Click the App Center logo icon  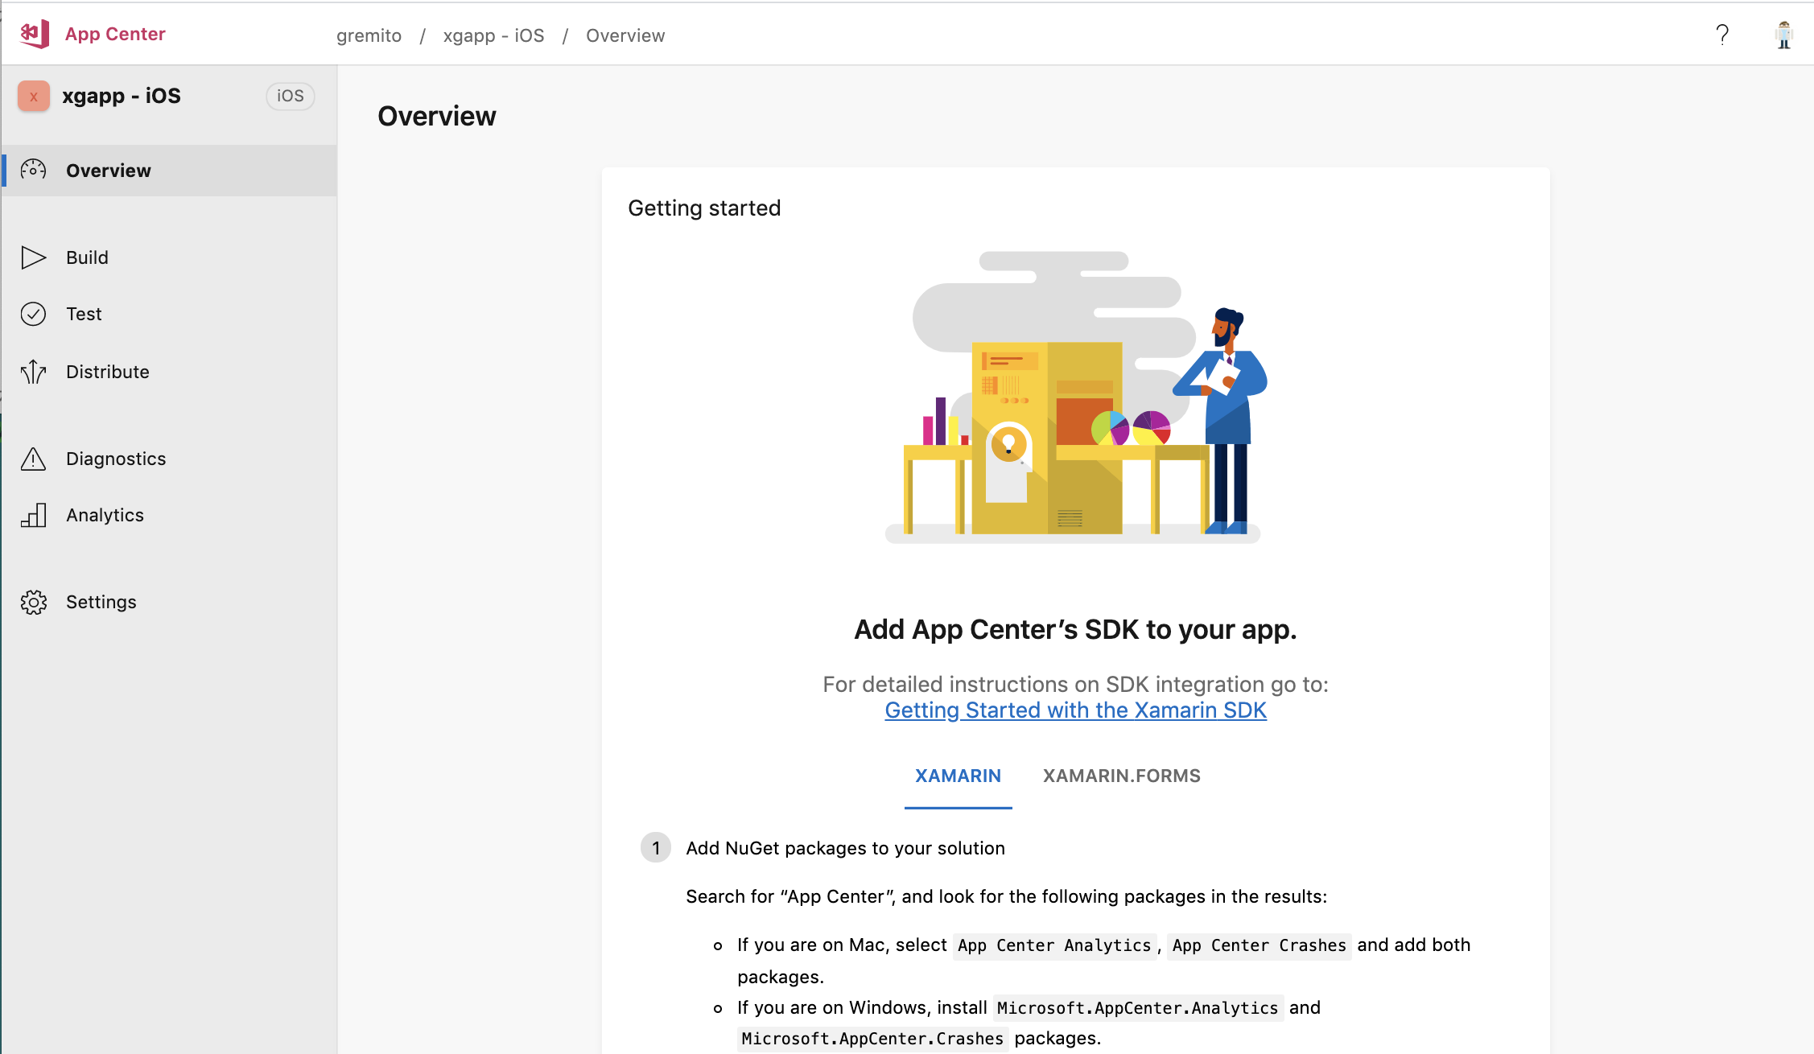click(35, 34)
